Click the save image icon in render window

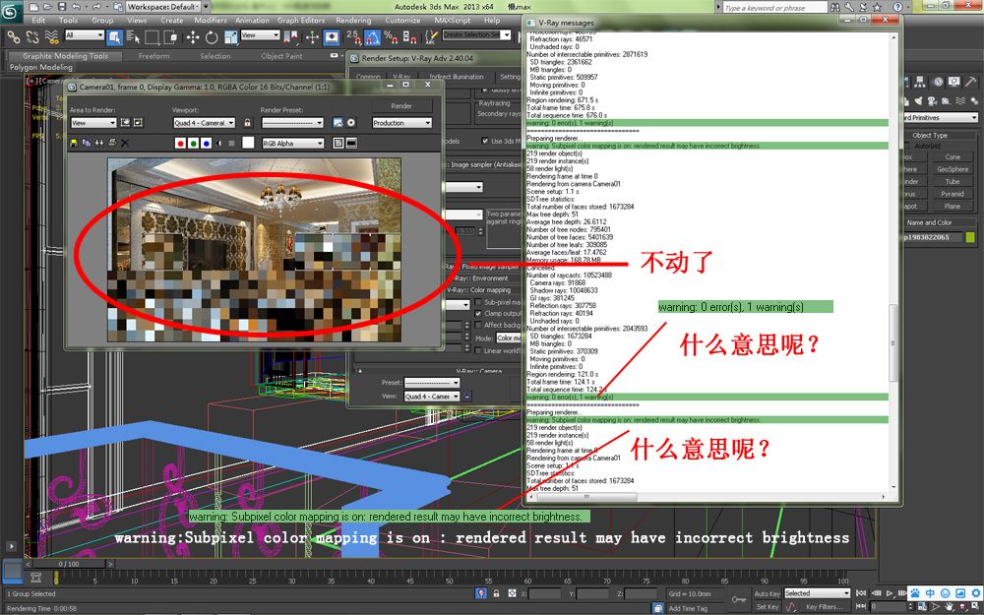coord(75,143)
